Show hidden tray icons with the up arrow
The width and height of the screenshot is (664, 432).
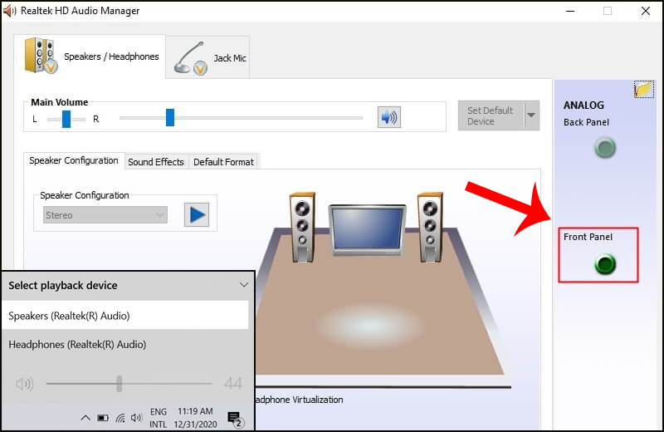85,418
